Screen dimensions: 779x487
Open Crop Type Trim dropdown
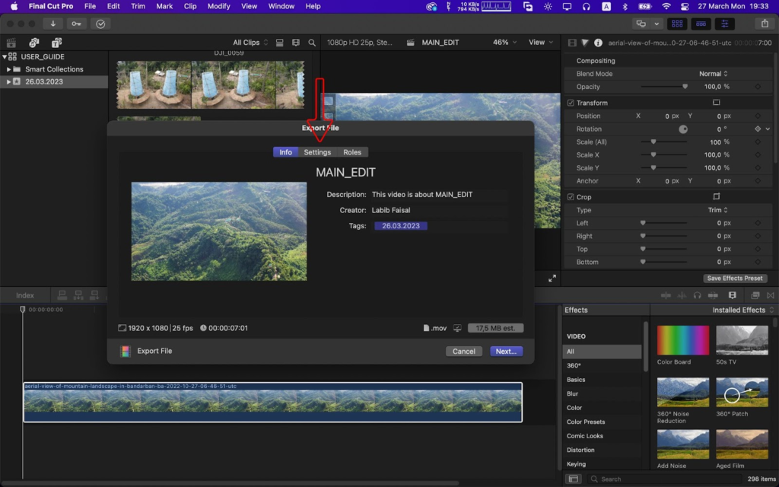click(718, 210)
